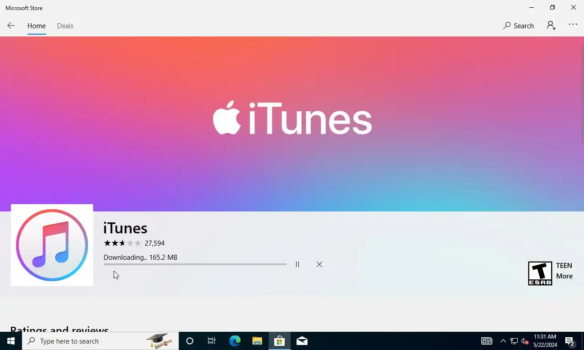Open the Windows Start menu
Screen dimensions: 584x350
pos(11,341)
